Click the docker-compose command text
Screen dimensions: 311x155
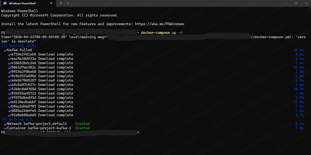(155, 32)
